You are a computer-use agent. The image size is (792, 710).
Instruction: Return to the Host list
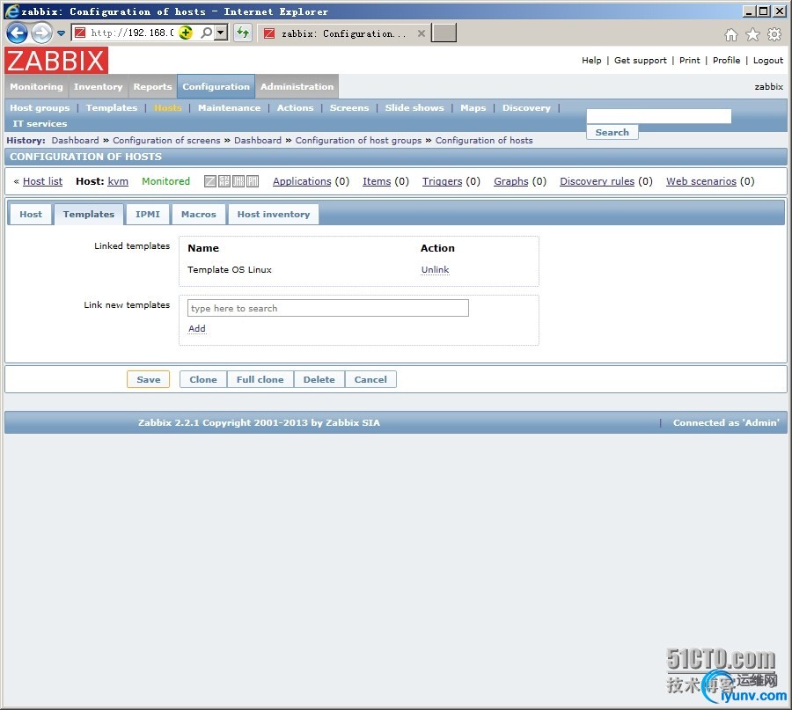pos(42,181)
